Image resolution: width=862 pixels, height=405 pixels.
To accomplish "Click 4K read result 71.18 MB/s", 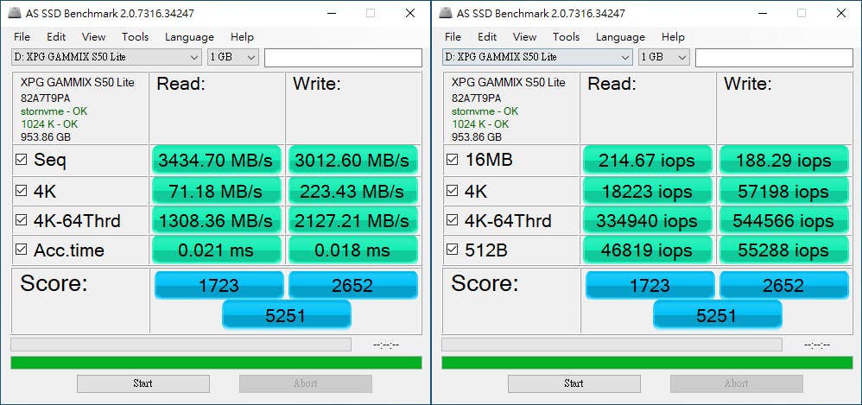I will pyautogui.click(x=216, y=191).
